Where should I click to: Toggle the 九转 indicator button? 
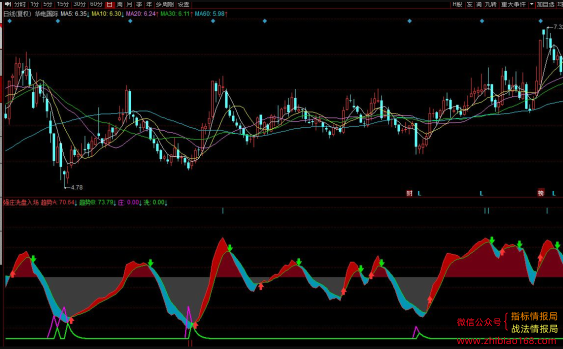click(x=491, y=4)
